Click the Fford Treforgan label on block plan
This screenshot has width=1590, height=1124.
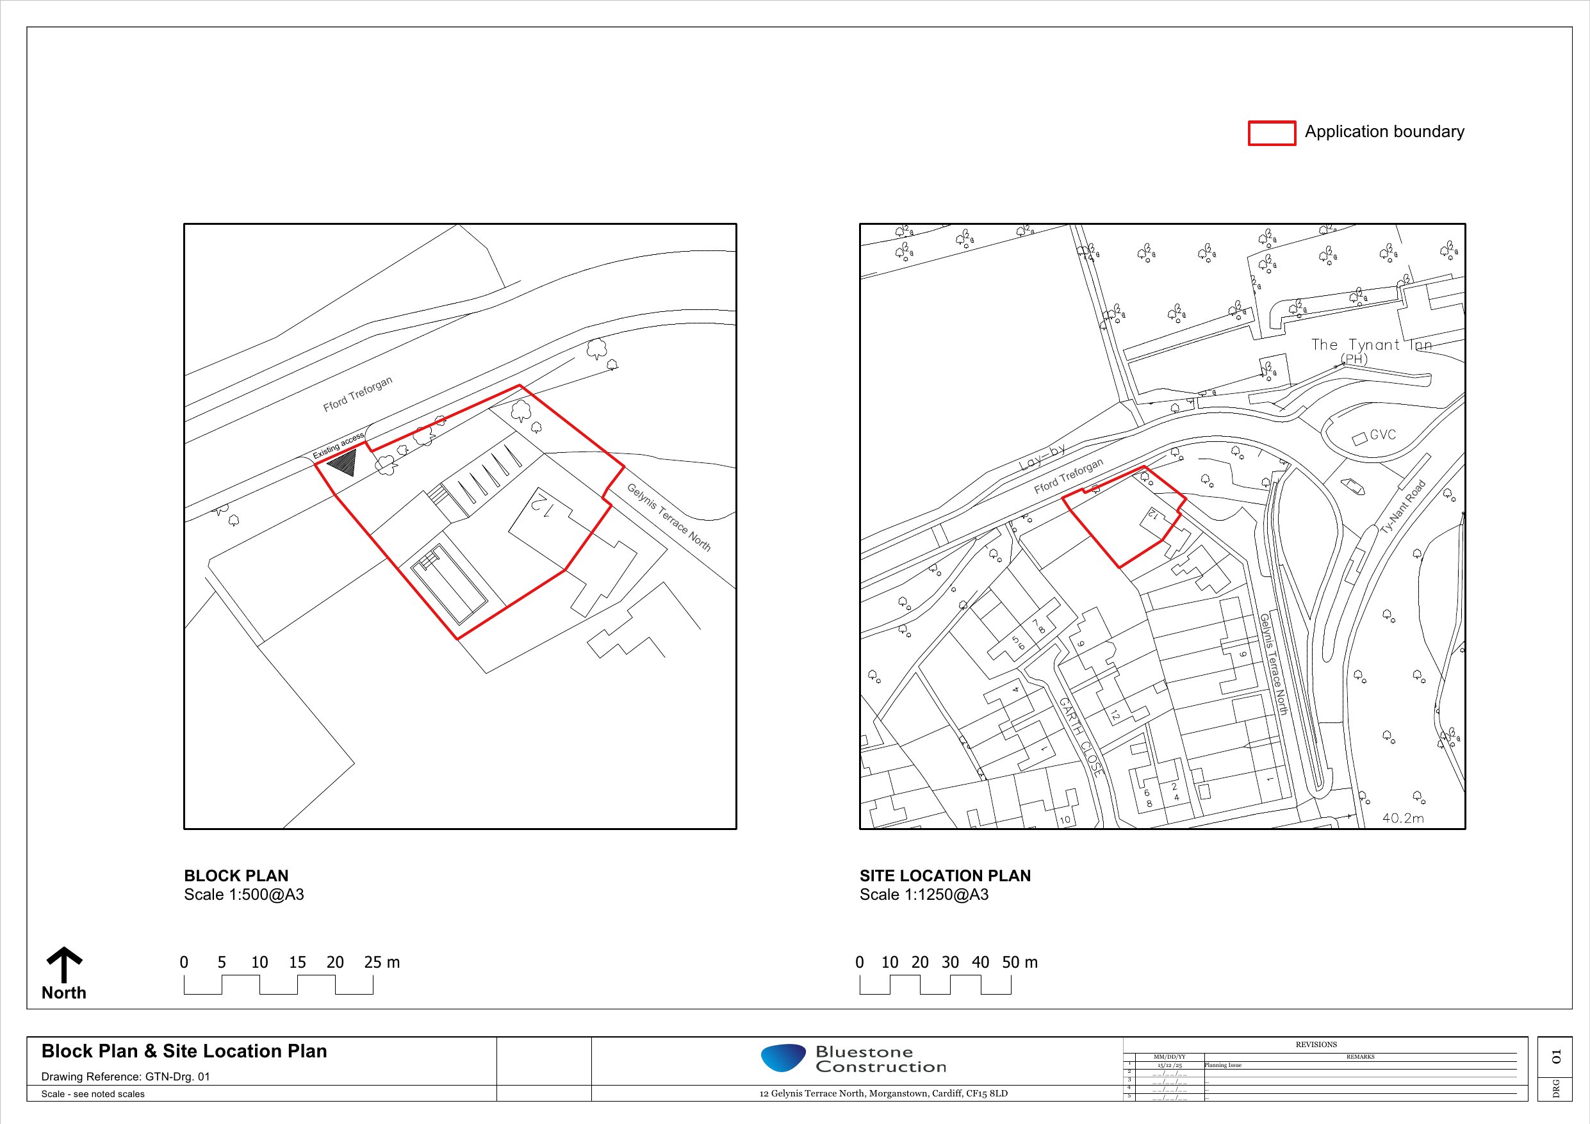(357, 394)
